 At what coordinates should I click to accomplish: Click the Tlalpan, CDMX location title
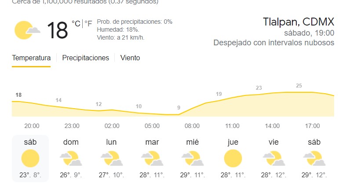pyautogui.click(x=299, y=22)
